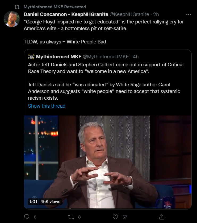Open Daniel Concannon's profile avatar
The height and width of the screenshot is (223, 197).
pos(12,19)
